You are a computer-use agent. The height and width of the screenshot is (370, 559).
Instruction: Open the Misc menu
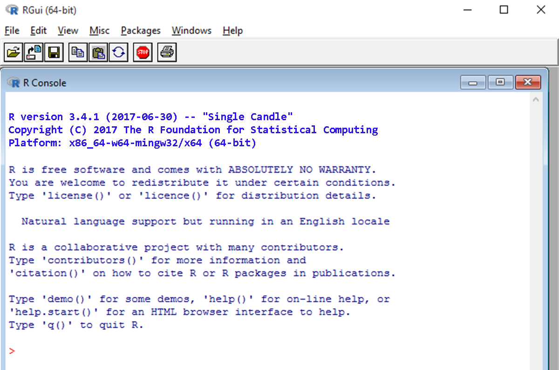click(x=99, y=31)
